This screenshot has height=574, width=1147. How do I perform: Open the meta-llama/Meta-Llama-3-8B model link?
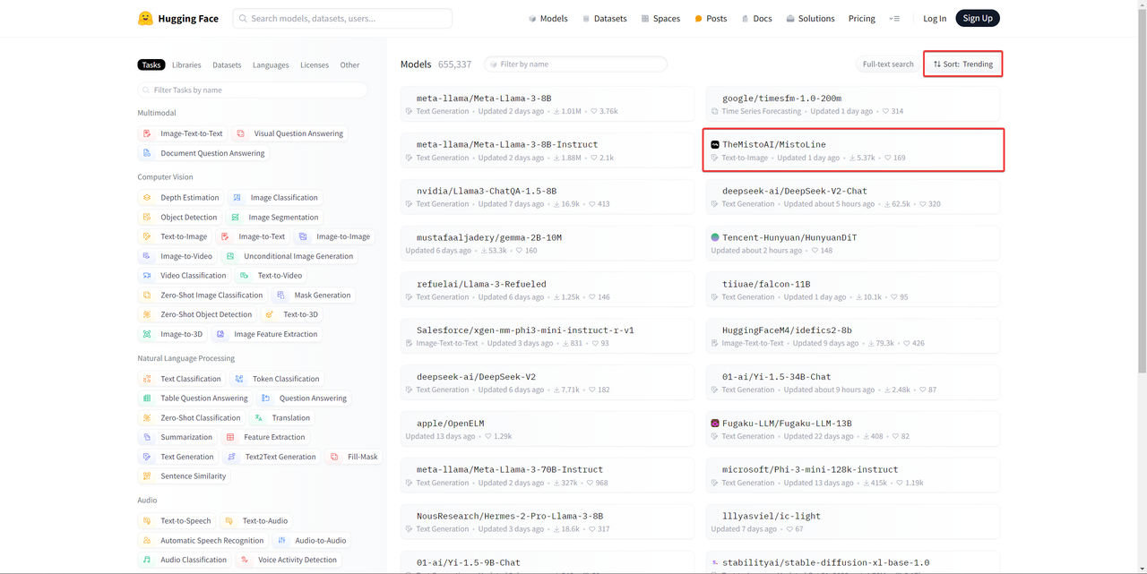pyautogui.click(x=484, y=99)
